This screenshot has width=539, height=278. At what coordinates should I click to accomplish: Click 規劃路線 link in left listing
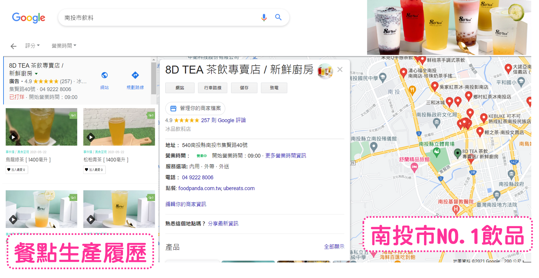(135, 88)
